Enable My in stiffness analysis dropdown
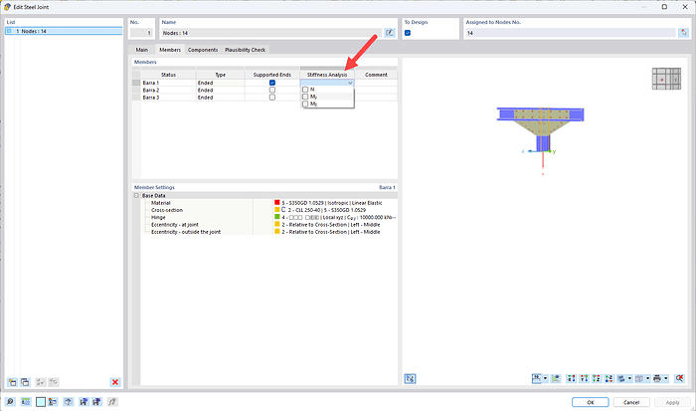The image size is (696, 411). pos(305,97)
